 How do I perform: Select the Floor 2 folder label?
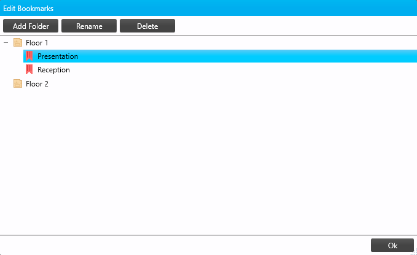tap(37, 84)
